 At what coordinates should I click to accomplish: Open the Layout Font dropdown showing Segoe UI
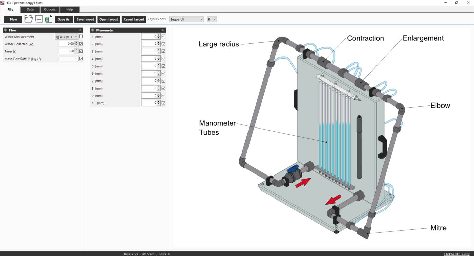point(186,19)
